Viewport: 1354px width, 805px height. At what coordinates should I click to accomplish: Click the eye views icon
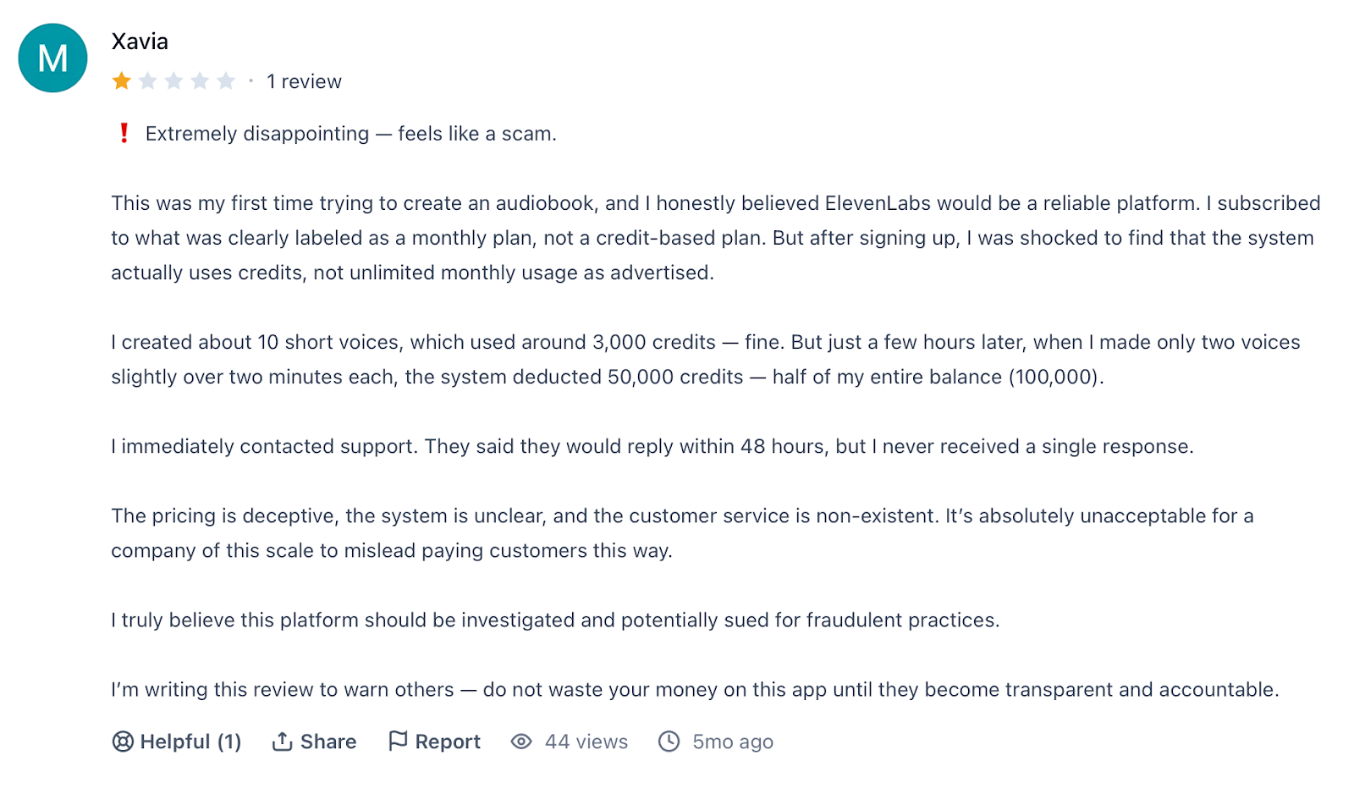[x=521, y=742]
